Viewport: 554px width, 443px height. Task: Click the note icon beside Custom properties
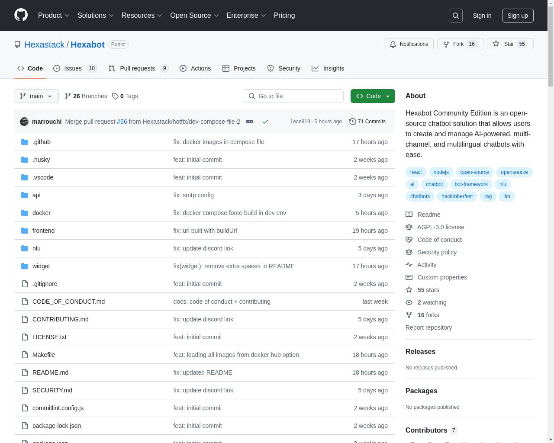(409, 277)
